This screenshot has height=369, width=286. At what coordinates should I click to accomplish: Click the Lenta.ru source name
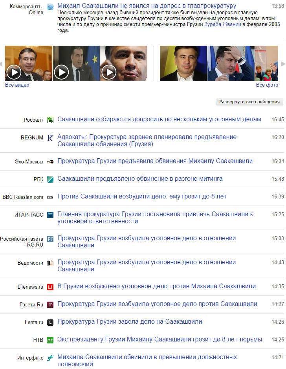(34, 323)
